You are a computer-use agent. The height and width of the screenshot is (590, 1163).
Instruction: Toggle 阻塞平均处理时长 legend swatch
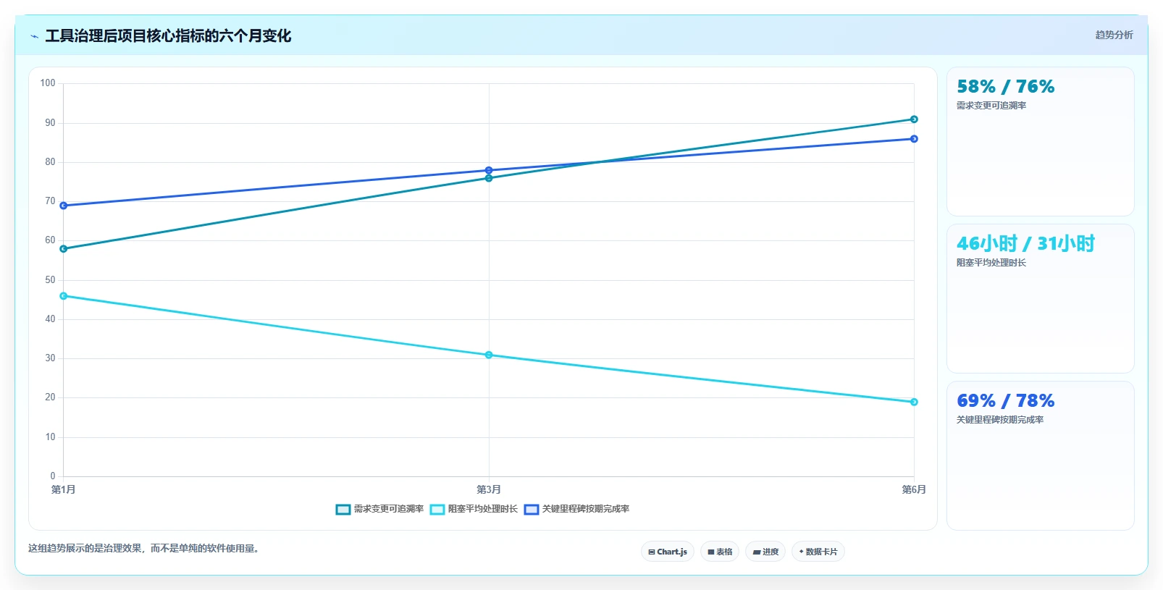(x=437, y=510)
